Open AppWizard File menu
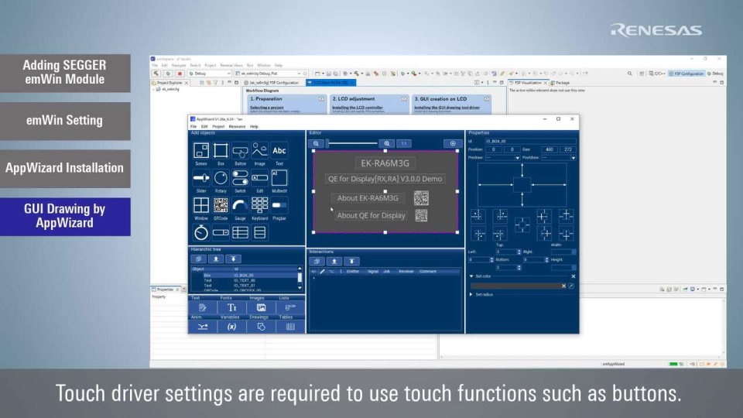 193,126
